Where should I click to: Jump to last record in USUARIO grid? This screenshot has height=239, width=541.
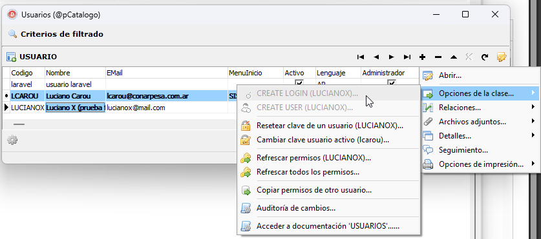pos(407,57)
